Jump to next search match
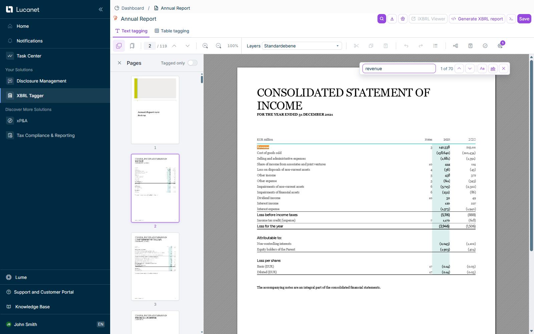 tap(470, 68)
